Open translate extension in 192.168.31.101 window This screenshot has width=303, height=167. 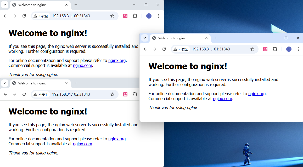pyautogui.click(x=265, y=49)
